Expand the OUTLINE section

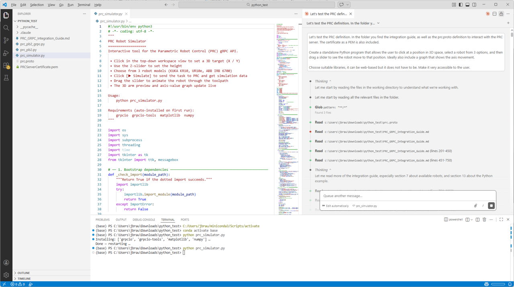[x=23, y=273]
